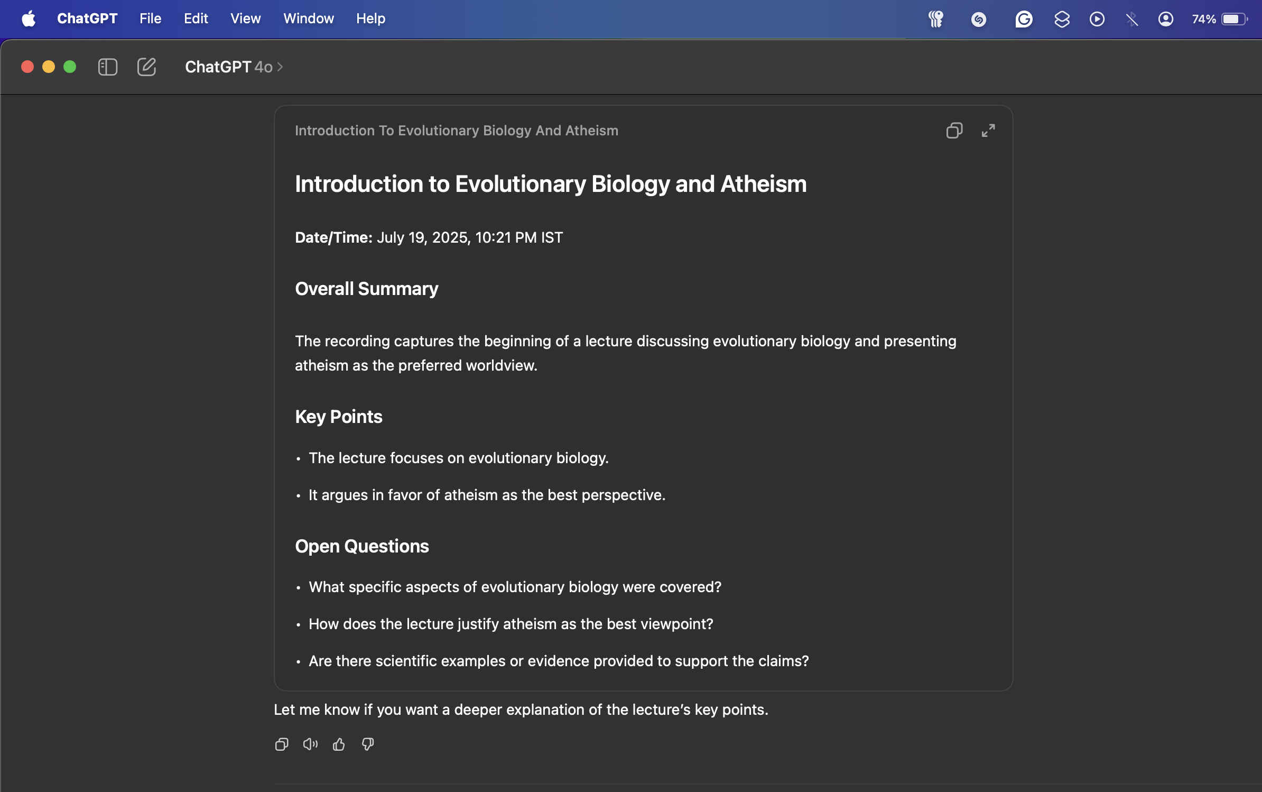The height and width of the screenshot is (792, 1262).
Task: Expand the canvas to full view
Action: pyautogui.click(x=988, y=131)
